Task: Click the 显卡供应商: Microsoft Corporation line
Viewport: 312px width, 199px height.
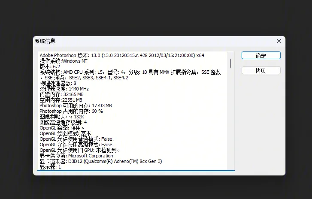Action: tap(76, 156)
